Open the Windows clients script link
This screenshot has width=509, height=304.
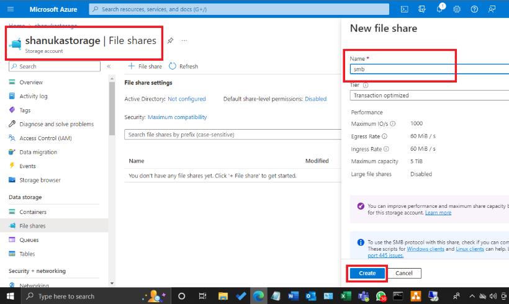[x=425, y=249]
